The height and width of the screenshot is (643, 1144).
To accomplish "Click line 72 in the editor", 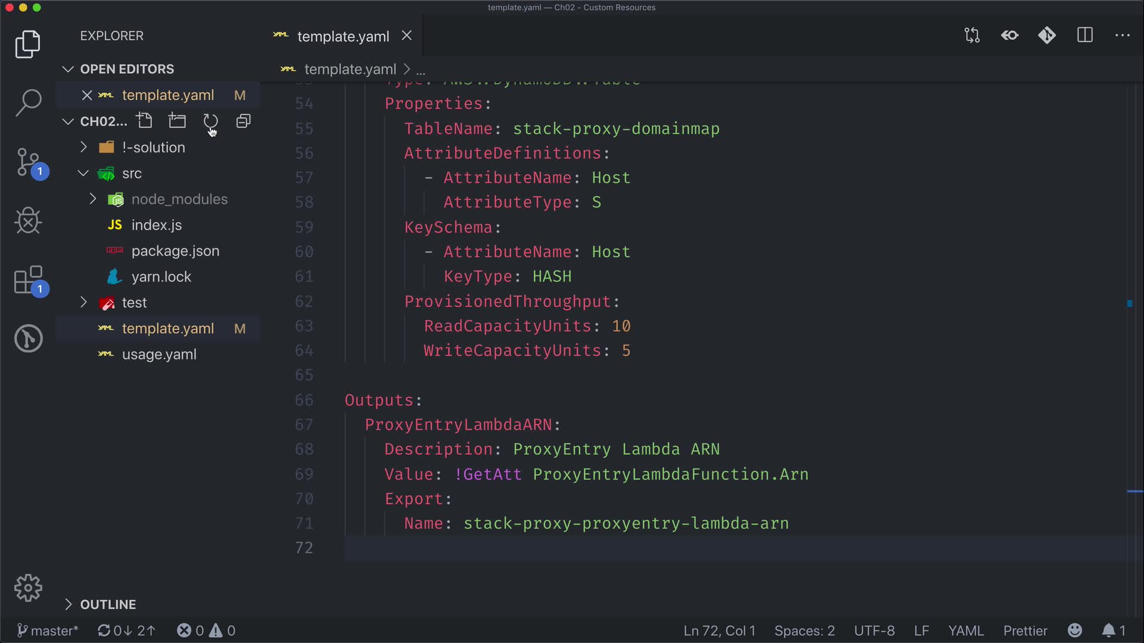I will click(536, 548).
